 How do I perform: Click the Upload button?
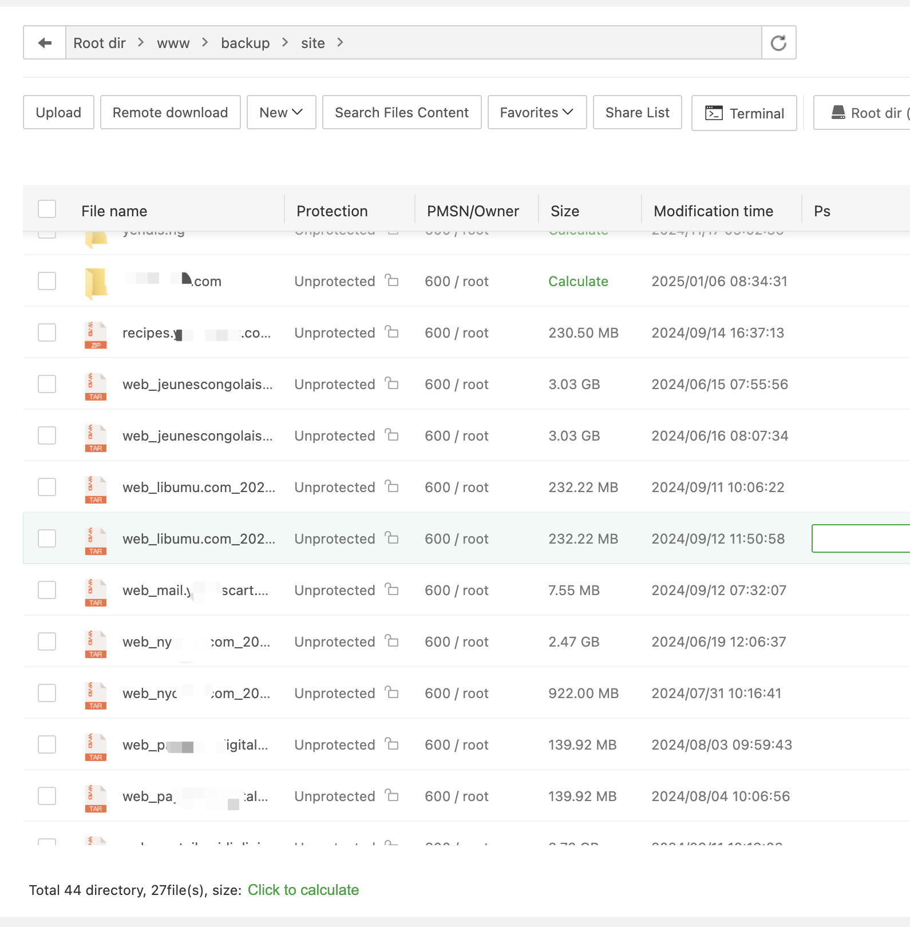[x=58, y=113]
